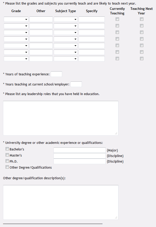Screen dimensions: 156x227
Task: Open the fourth row Subject Type dropdown
Action: [65, 39]
